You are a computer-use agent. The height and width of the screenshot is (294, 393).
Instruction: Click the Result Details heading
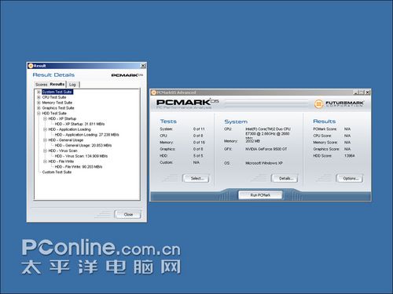point(53,75)
